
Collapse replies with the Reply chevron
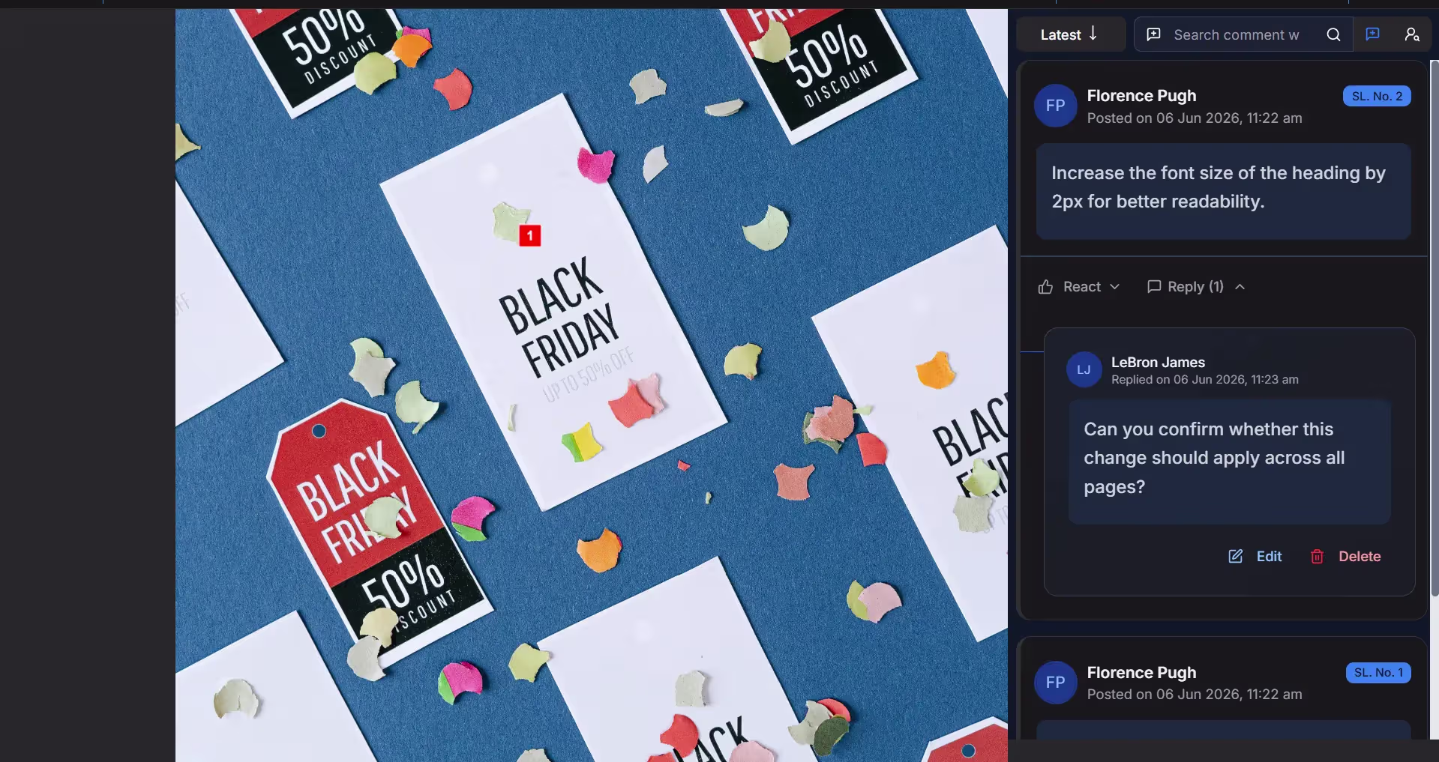click(1240, 287)
